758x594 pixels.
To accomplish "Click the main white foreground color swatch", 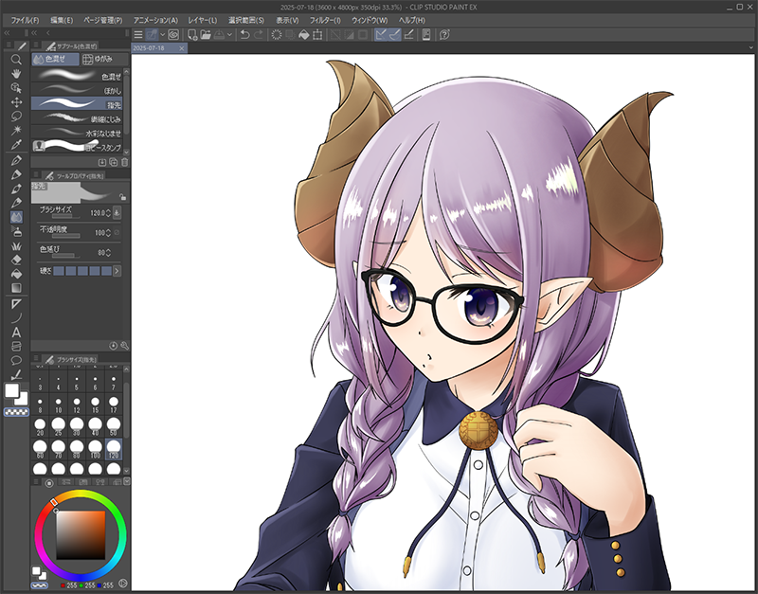I will tap(11, 390).
